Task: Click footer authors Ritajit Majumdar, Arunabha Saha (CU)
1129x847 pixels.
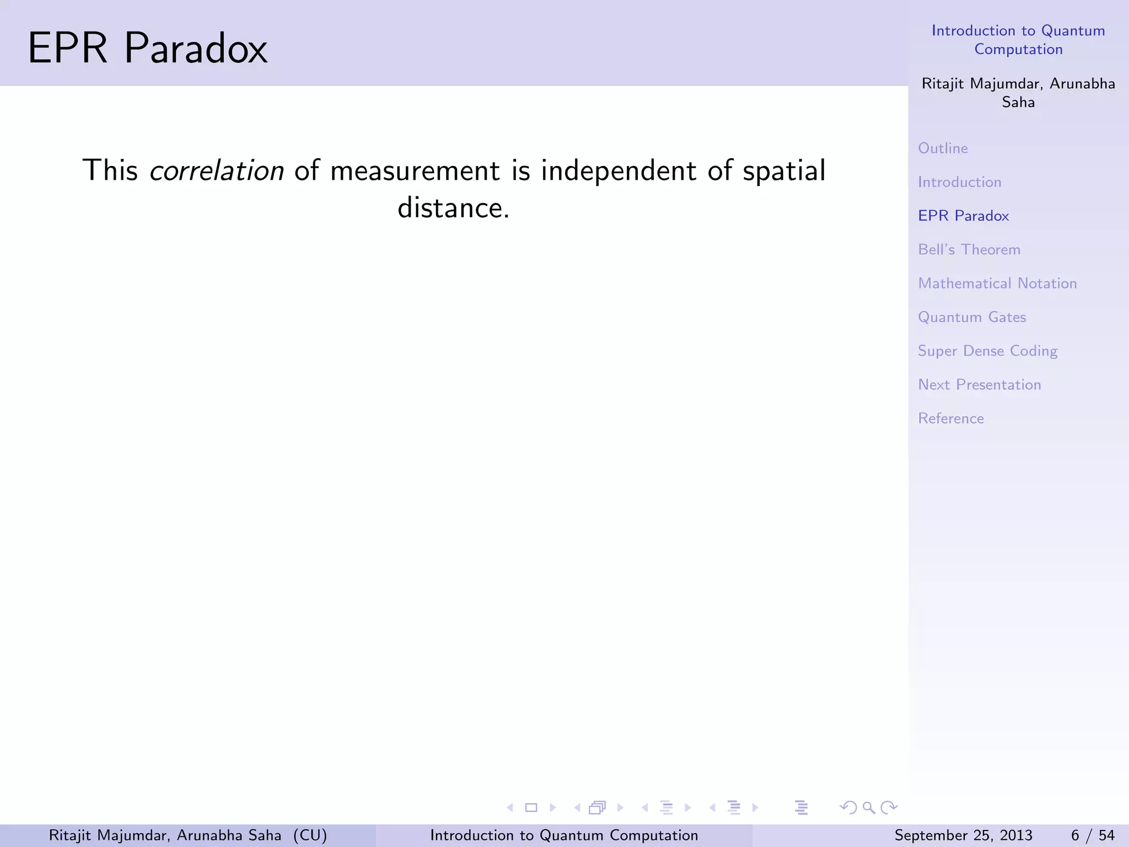Action: (x=188, y=835)
